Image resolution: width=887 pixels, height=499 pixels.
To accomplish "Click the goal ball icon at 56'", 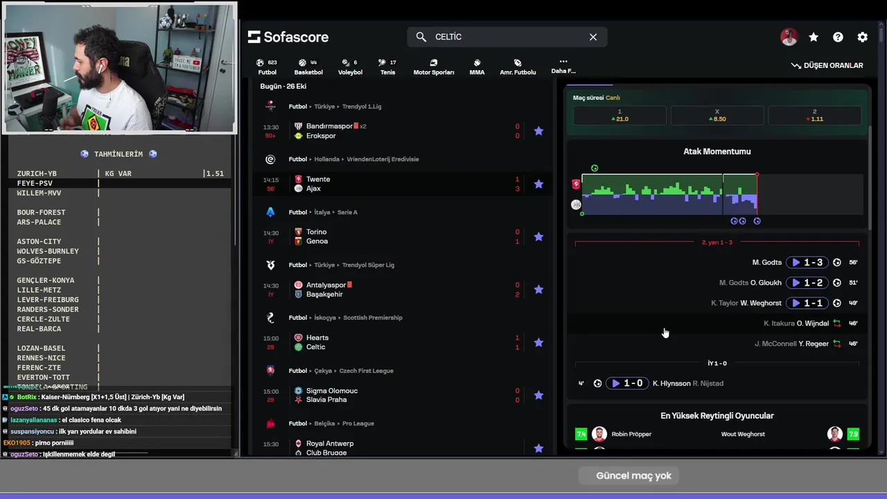I will (837, 263).
